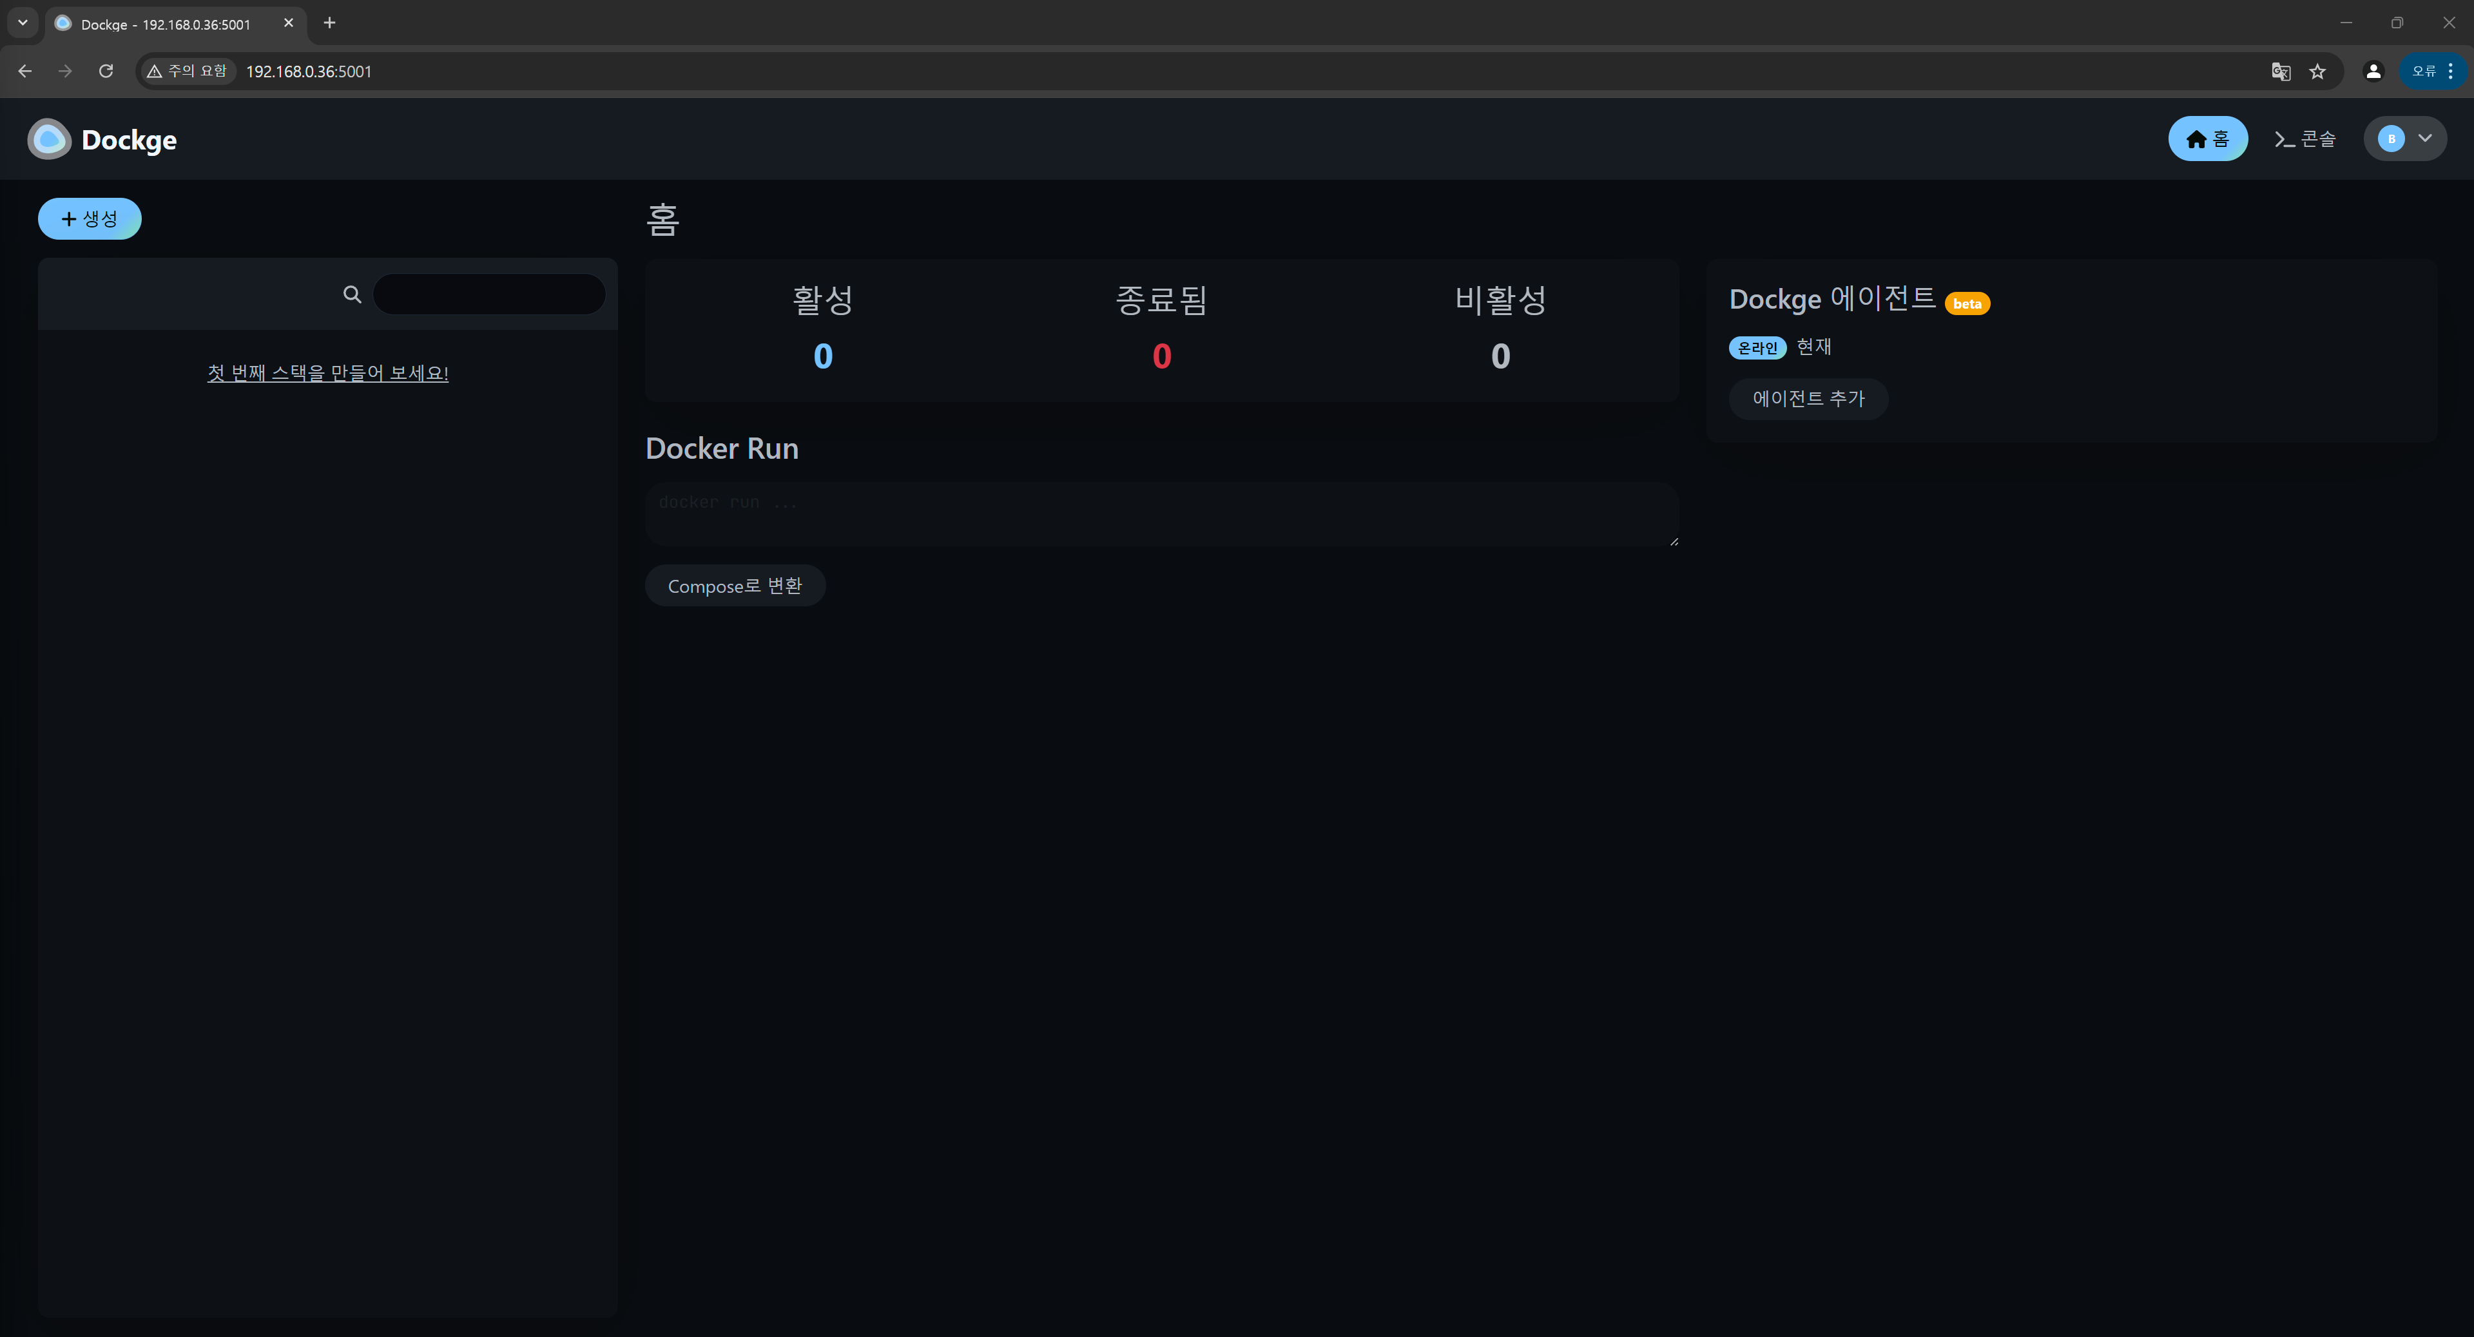2474x1337 pixels.
Task: Open tab search dropdown arrow
Action: [x=22, y=23]
